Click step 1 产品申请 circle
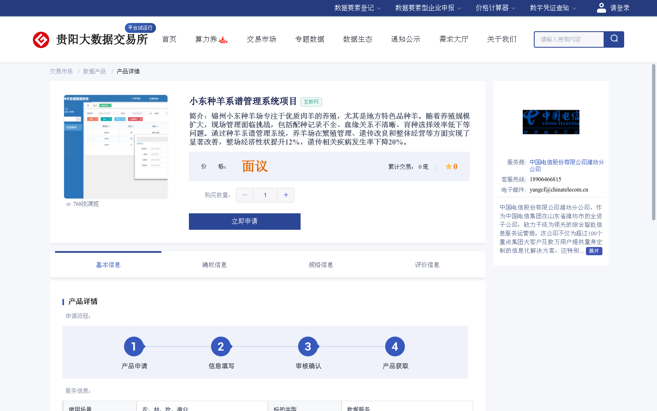The height and width of the screenshot is (411, 657). point(134,347)
